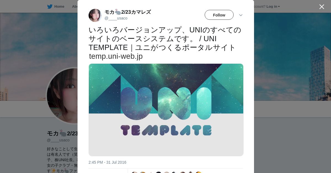
Task: Expand the Log in dropdown
Action: pyautogui.click(x=273, y=7)
